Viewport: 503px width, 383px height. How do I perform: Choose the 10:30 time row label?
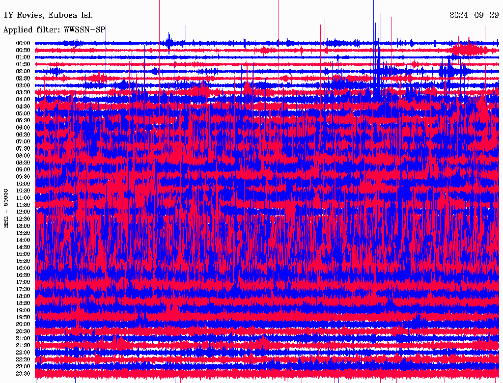pos(23,191)
